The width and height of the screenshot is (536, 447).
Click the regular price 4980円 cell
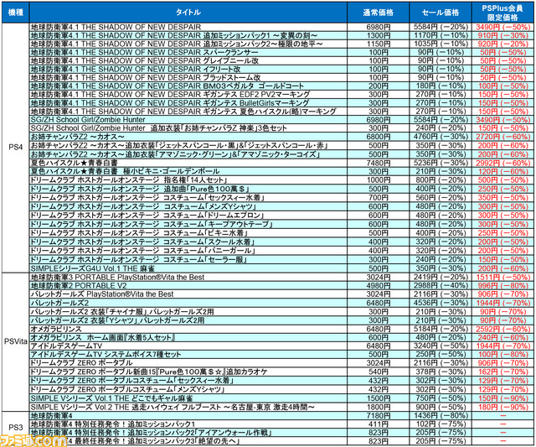pyautogui.click(x=378, y=286)
